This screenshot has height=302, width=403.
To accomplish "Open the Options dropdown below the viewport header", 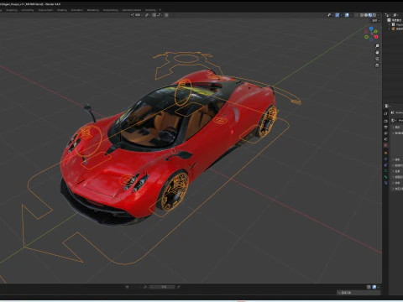I will (375, 21).
